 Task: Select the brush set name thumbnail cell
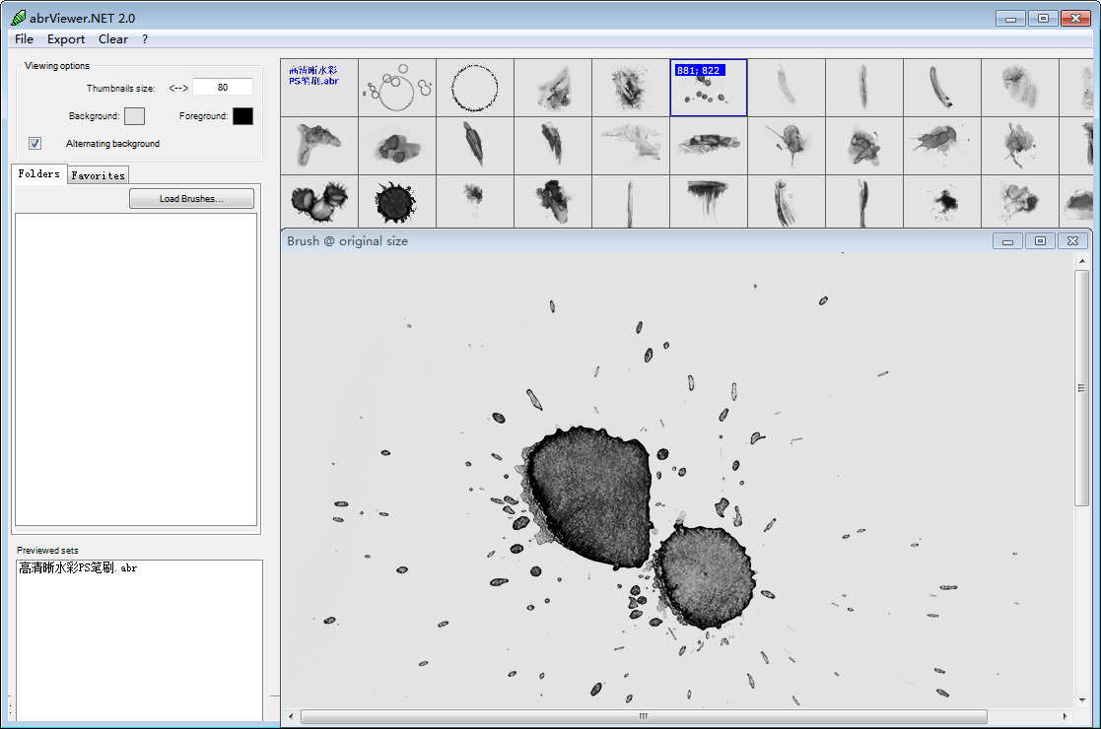(319, 88)
